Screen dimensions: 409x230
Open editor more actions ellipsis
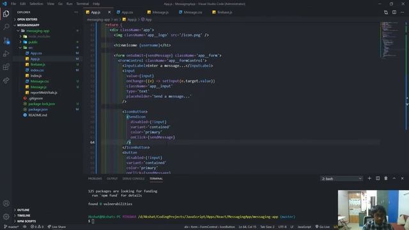(x=402, y=12)
